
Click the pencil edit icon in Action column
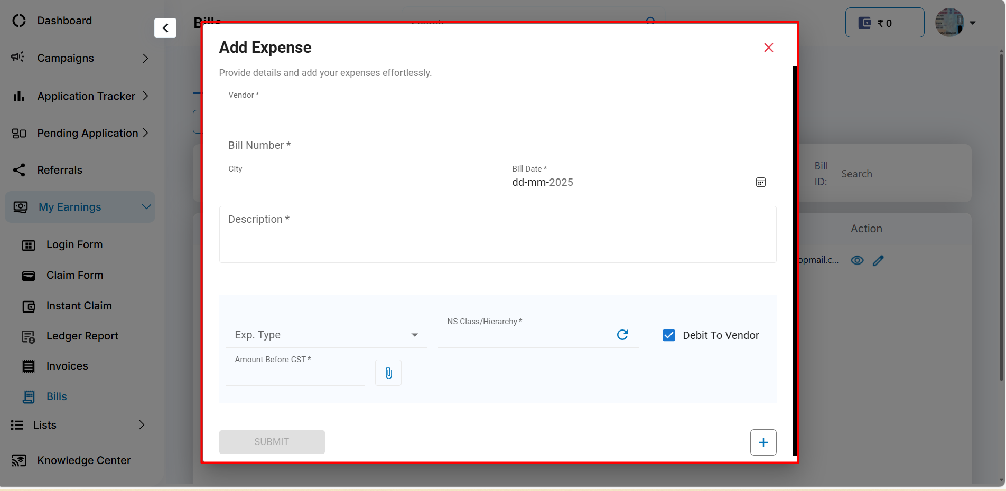pos(878,260)
